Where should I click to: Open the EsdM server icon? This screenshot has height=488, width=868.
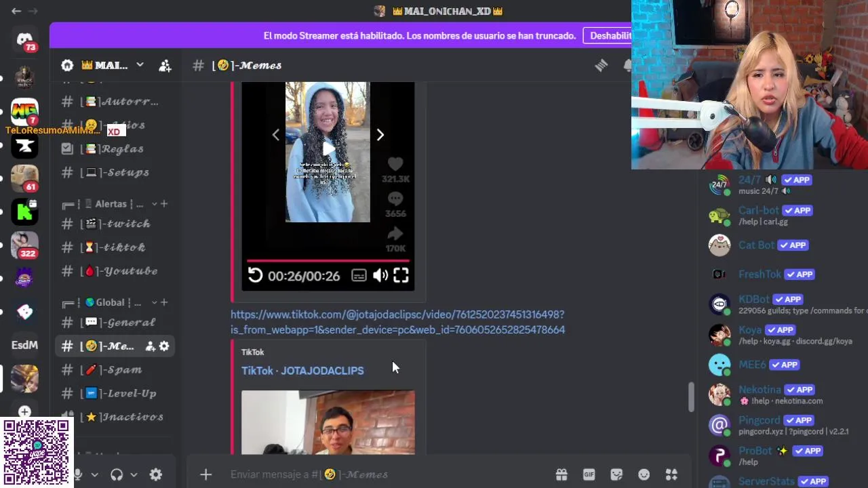point(24,345)
